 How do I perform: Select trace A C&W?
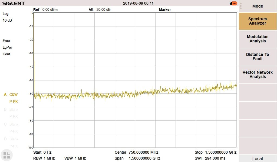coord(11,95)
